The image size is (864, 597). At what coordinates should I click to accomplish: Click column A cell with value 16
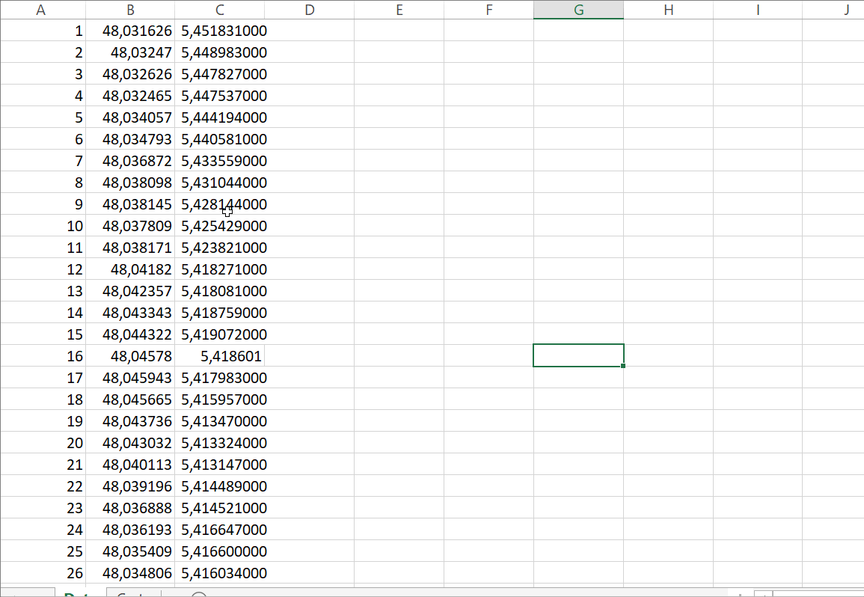(x=43, y=356)
